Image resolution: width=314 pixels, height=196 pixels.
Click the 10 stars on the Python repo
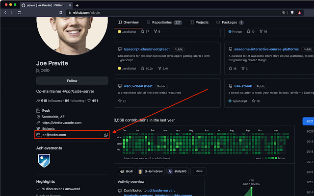coord(251,31)
